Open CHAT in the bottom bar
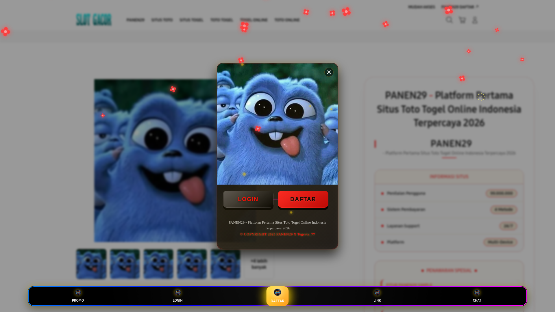This screenshot has width=555, height=312. pyautogui.click(x=477, y=296)
